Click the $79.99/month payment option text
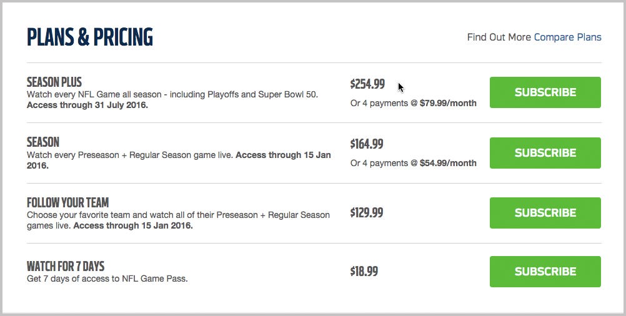The width and height of the screenshot is (626, 316). (448, 103)
